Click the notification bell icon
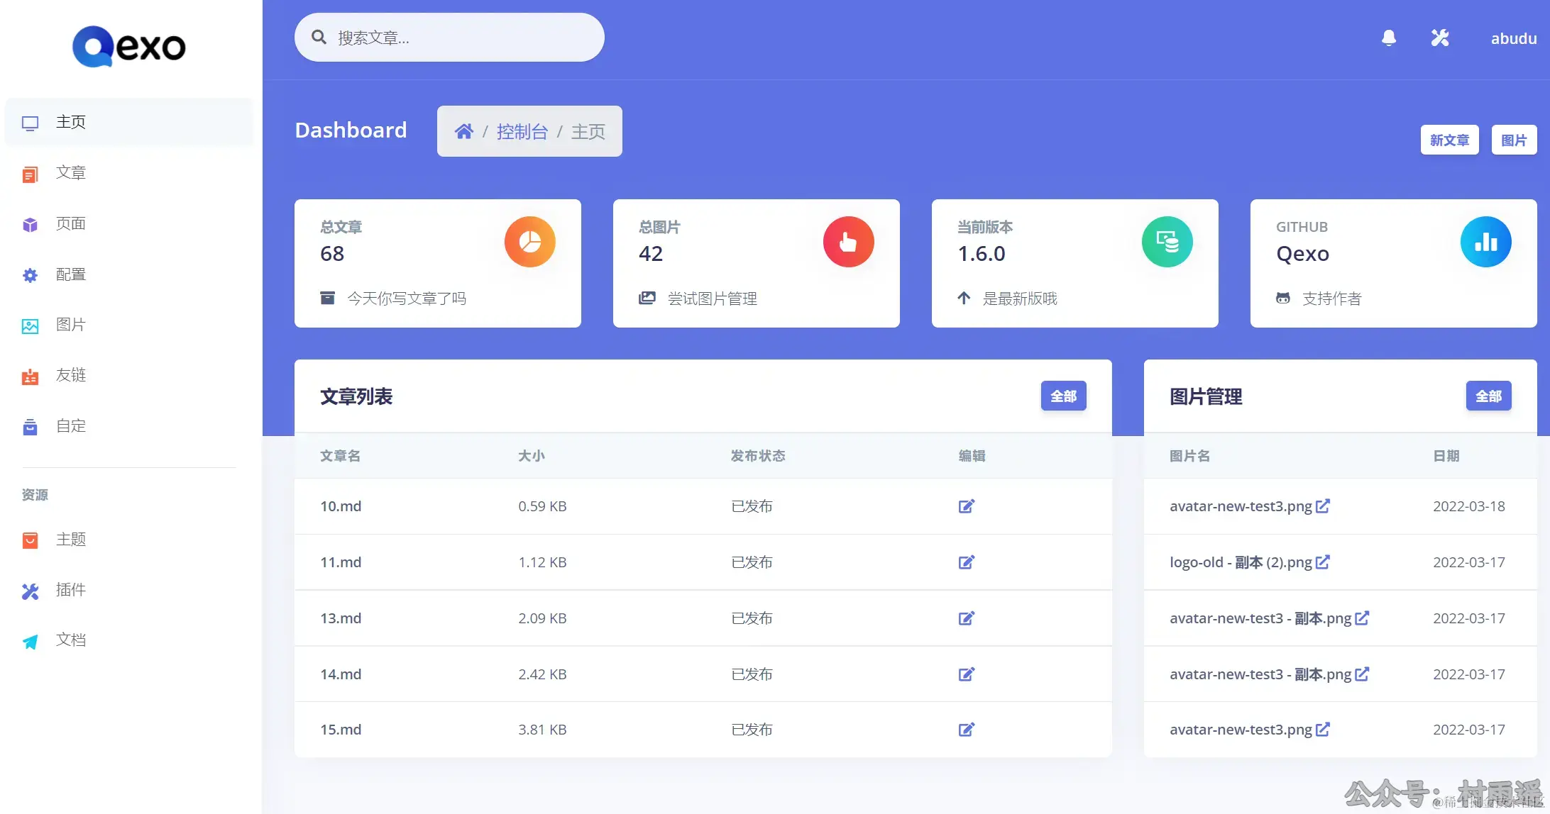Image resolution: width=1550 pixels, height=814 pixels. [x=1389, y=38]
